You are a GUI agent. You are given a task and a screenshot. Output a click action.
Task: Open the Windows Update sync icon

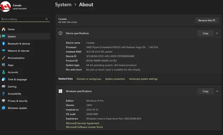tap(3, 108)
